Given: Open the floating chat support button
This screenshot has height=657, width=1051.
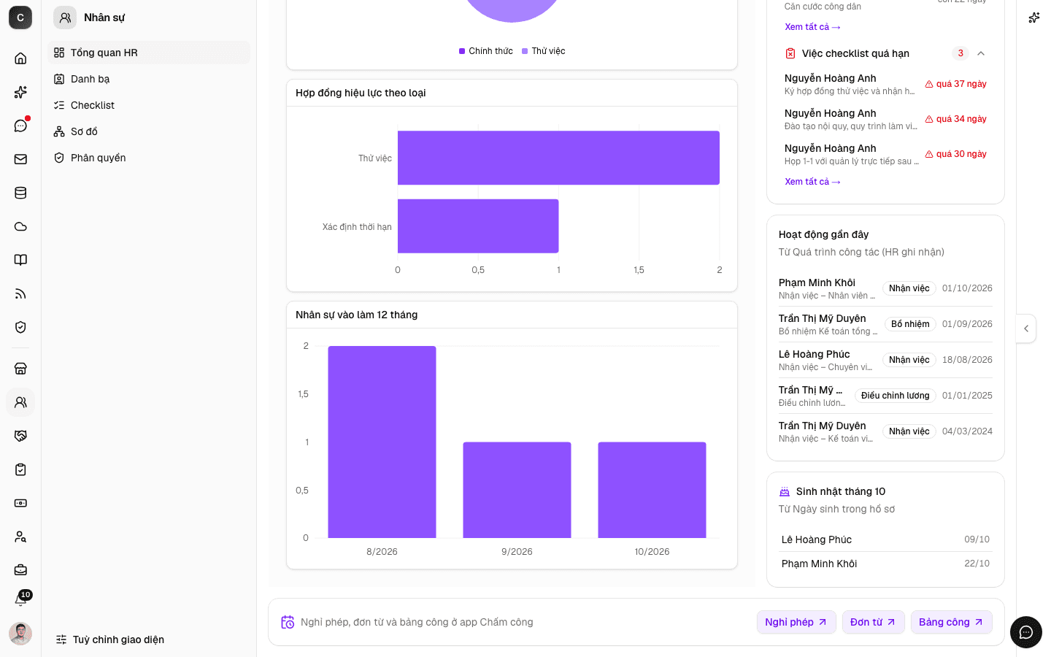Looking at the screenshot, I should click(x=1026, y=632).
